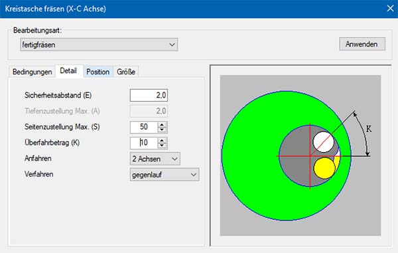Switch to the Bedingungen tab
This screenshot has height=253, width=398.
(x=33, y=72)
